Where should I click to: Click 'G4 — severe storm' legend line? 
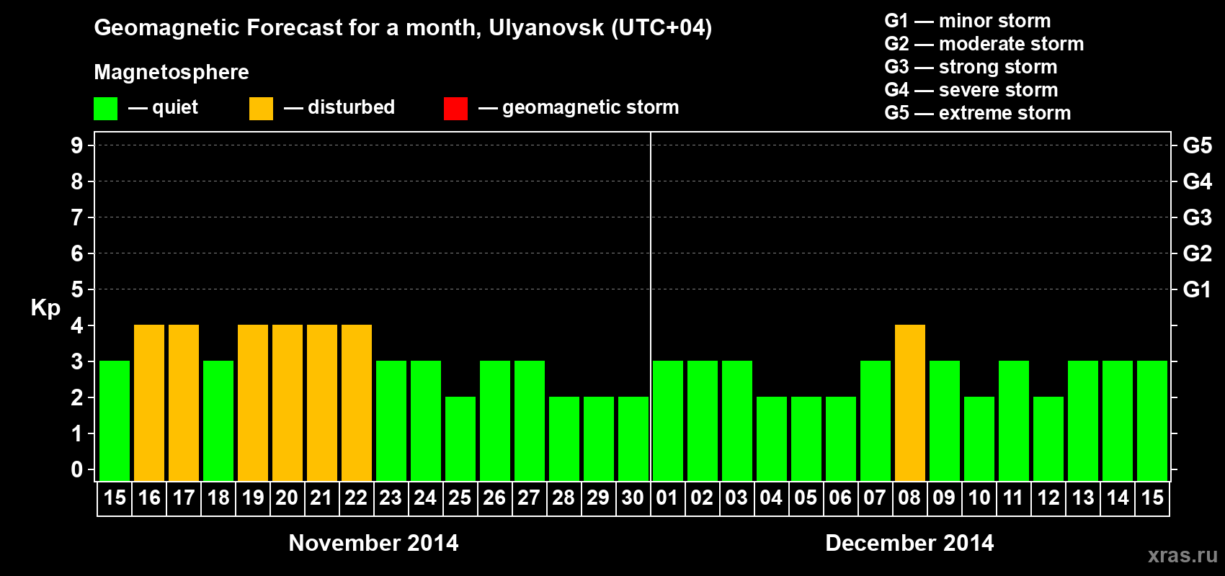pos(971,90)
